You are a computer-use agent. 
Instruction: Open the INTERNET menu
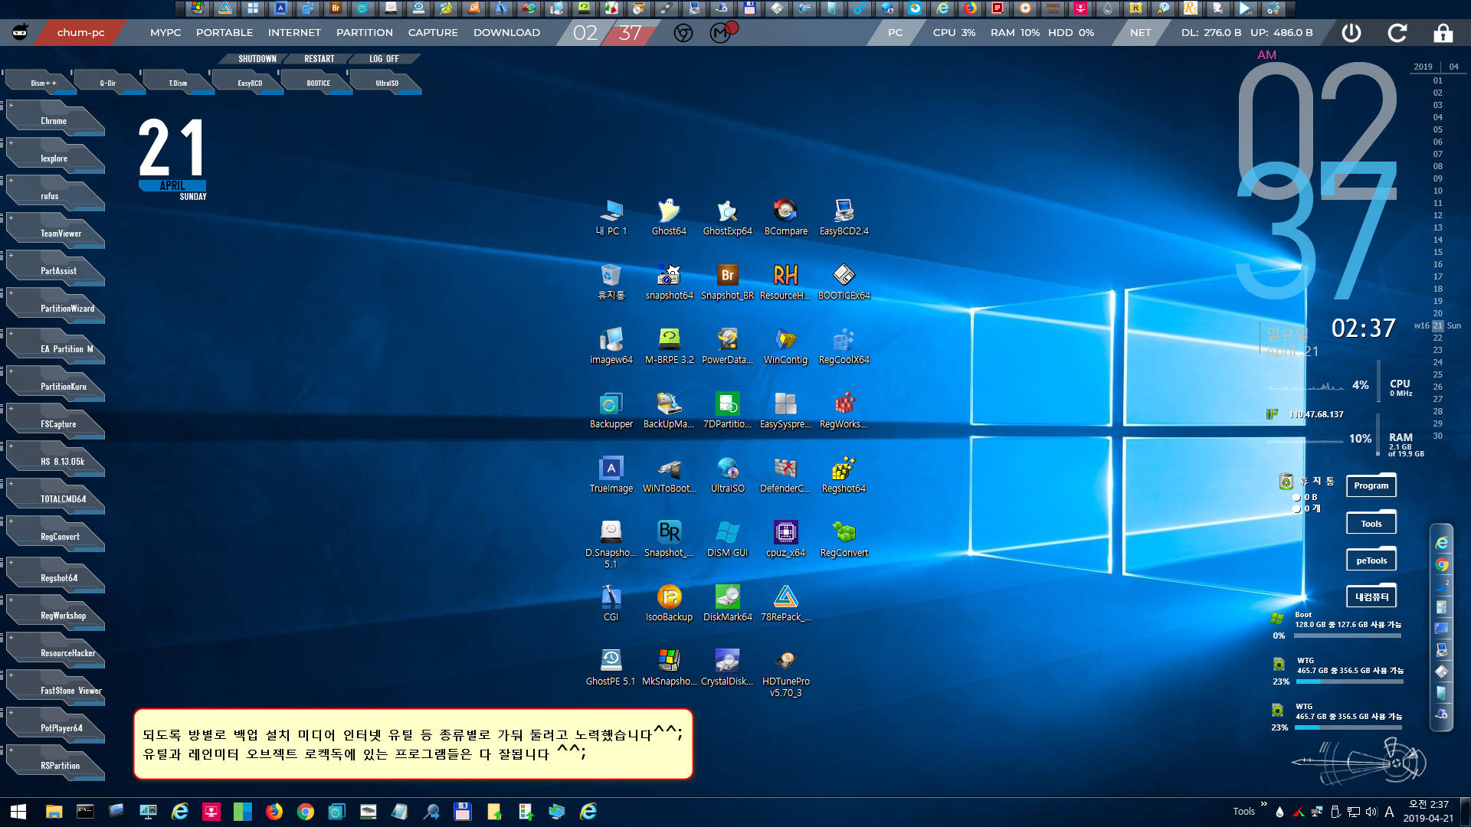point(294,33)
